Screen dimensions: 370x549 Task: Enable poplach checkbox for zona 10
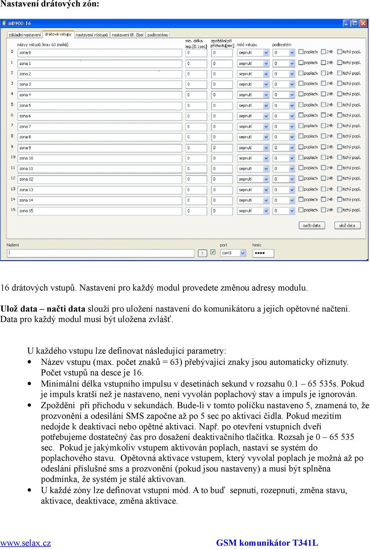coord(301,157)
